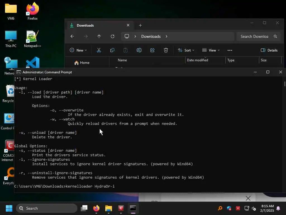Image resolution: width=286 pixels, height=215 pixels.
Task: Sort by the Size column header
Action: point(264,60)
